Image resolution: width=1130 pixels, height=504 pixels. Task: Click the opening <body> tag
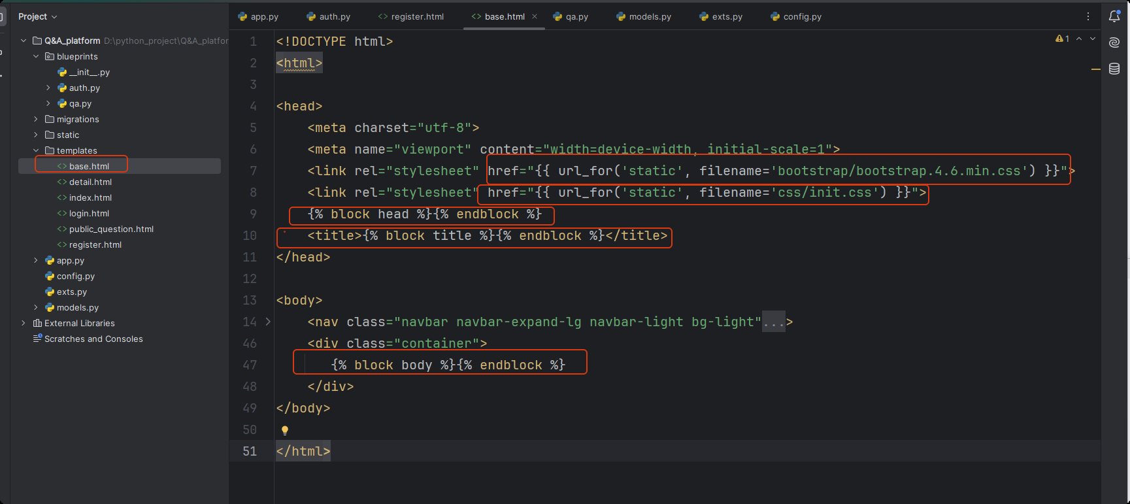(299, 300)
